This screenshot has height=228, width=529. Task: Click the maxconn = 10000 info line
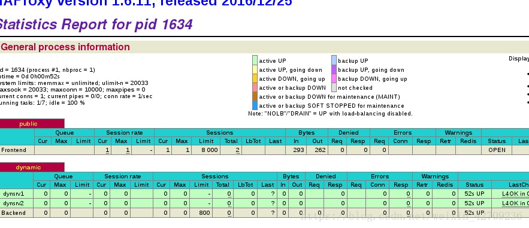coord(72,90)
